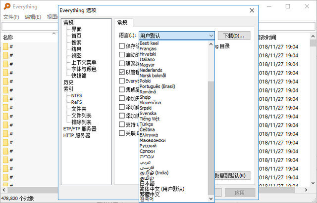Click the language list scrollbar thumb
The width and height of the screenshot is (317, 203).
tap(211, 138)
